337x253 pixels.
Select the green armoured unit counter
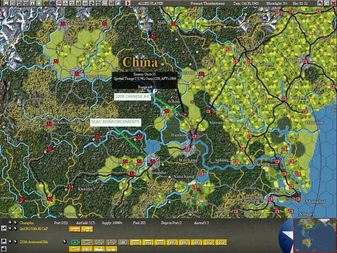[x=75, y=242]
